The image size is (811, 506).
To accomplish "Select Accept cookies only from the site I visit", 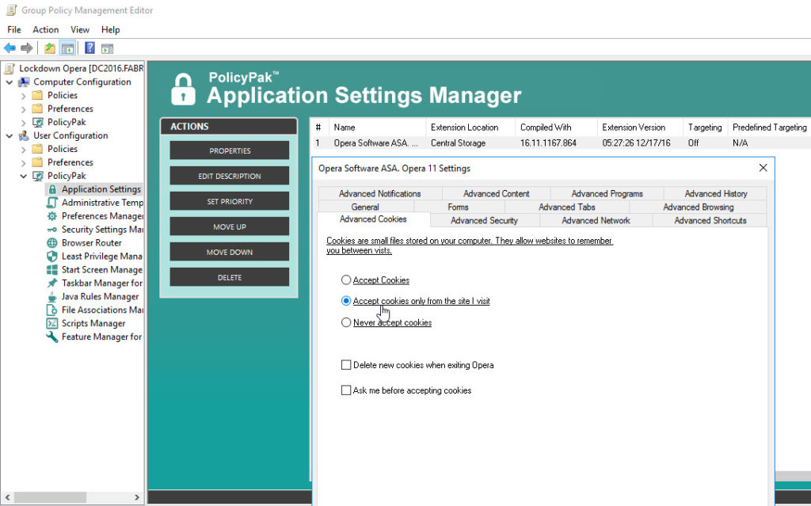I will 346,301.
